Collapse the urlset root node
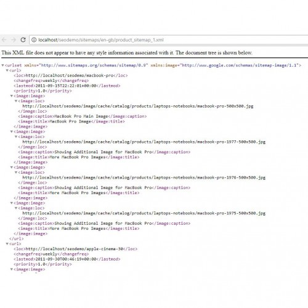This screenshot has height=308, width=308. tap(2, 65)
